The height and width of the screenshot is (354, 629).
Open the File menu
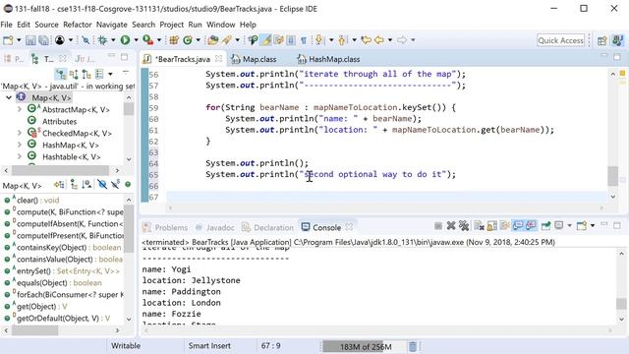pos(7,25)
